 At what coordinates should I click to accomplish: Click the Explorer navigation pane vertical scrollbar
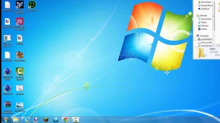pyautogui.click(x=214, y=16)
